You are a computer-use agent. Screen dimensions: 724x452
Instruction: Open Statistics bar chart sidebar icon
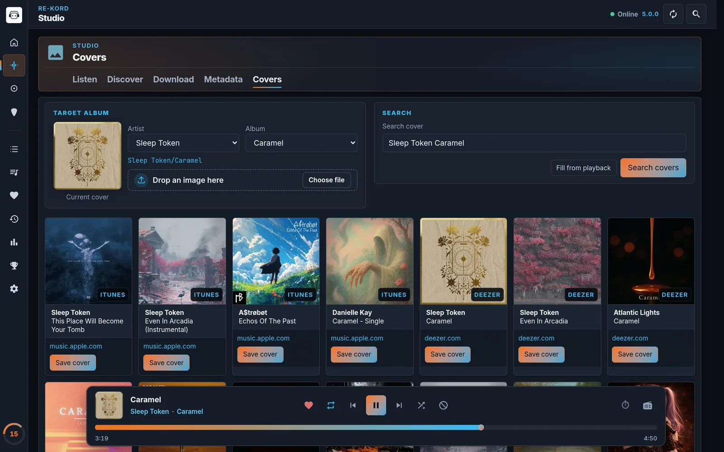tap(14, 242)
